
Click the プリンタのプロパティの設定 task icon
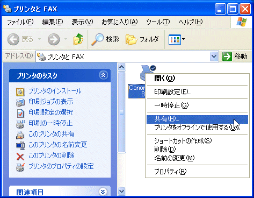pyautogui.click(x=20, y=167)
